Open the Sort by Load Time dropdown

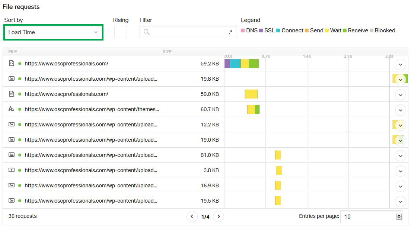coord(53,32)
